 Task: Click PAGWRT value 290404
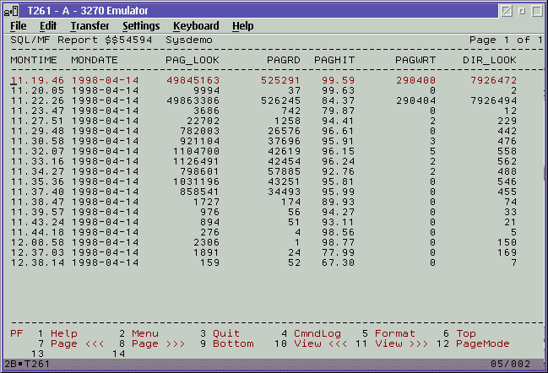pos(416,100)
